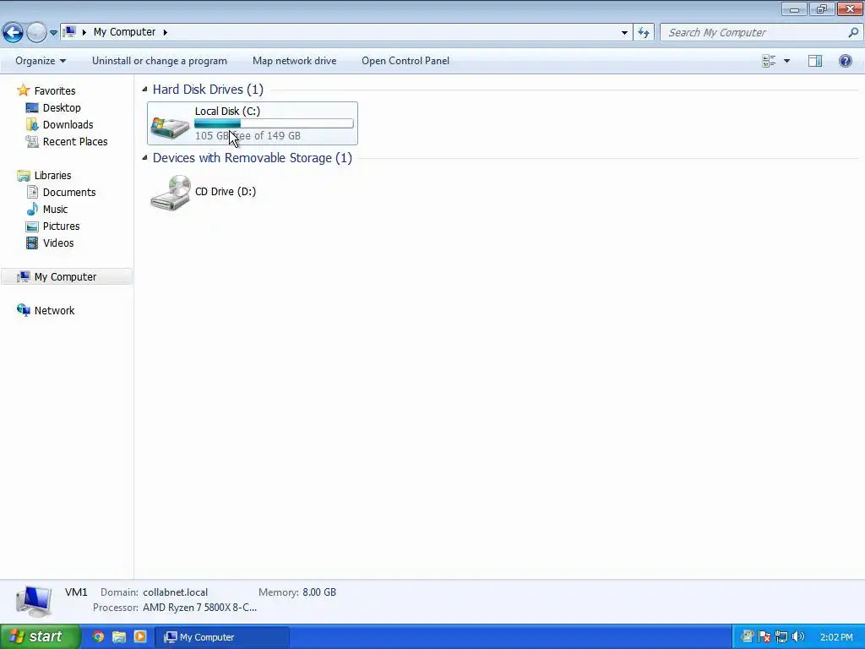
Task: Click the Change your view icon
Action: click(x=769, y=61)
